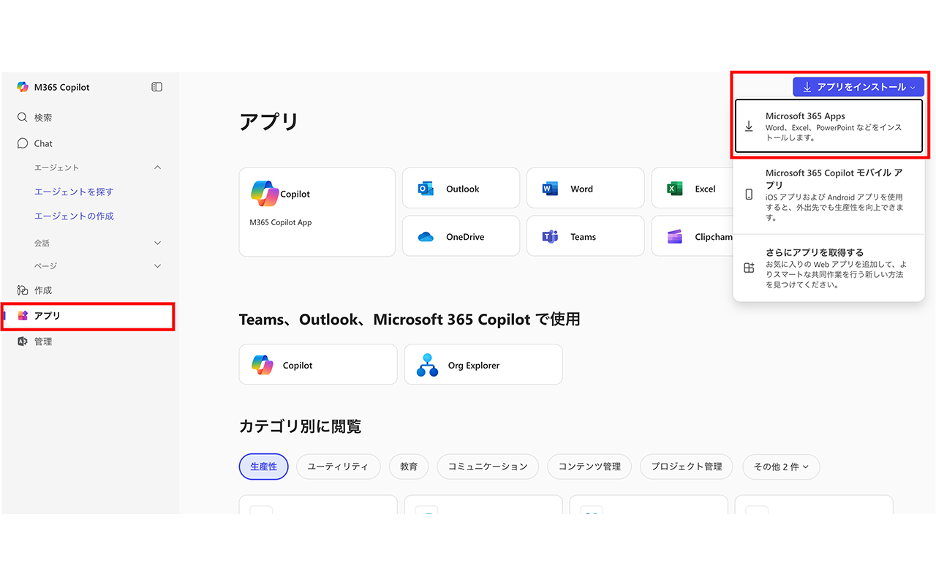Expand the ページ section chevron

pyautogui.click(x=157, y=266)
